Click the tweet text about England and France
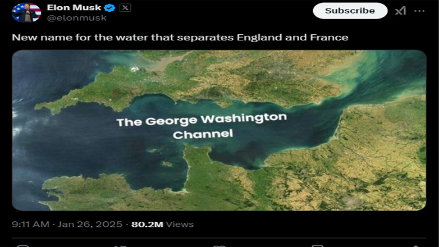Viewport: 439px width, 247px height. (180, 38)
